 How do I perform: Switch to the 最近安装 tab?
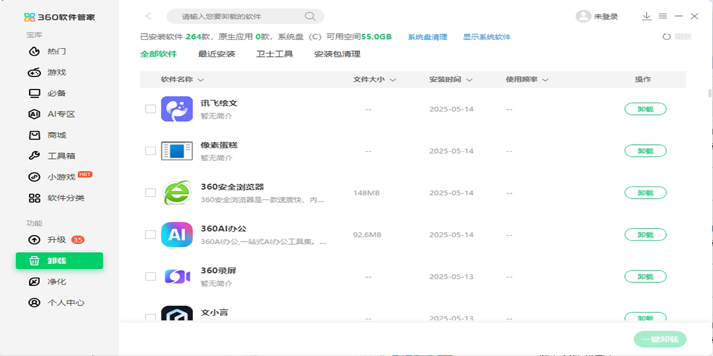coord(216,54)
